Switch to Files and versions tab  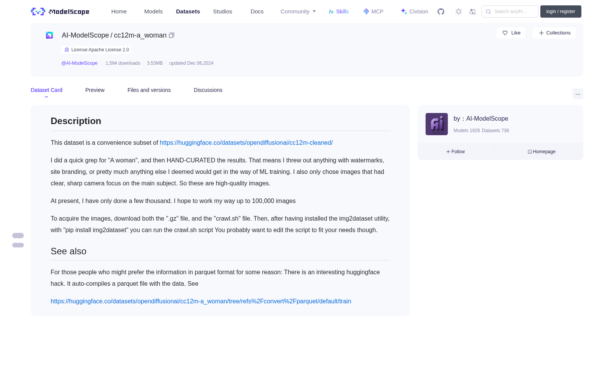tap(149, 90)
